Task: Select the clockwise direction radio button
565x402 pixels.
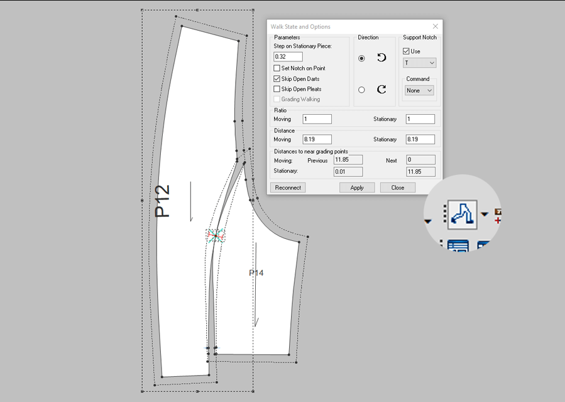Action: (361, 90)
